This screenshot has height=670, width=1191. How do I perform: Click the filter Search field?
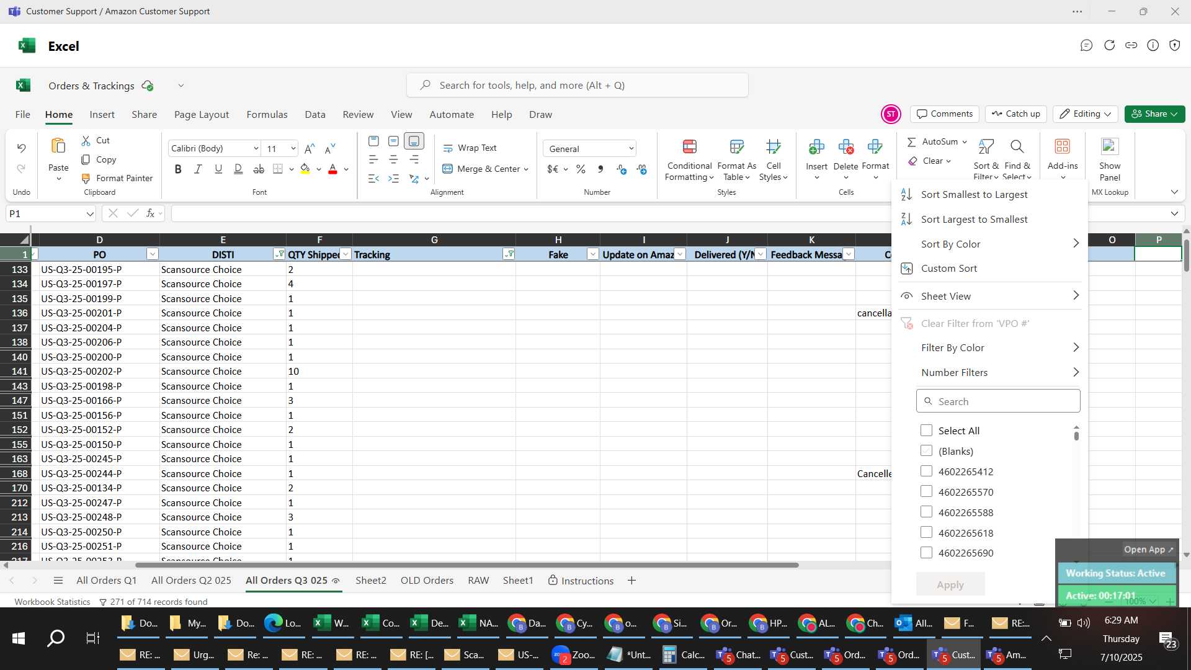[x=998, y=401]
